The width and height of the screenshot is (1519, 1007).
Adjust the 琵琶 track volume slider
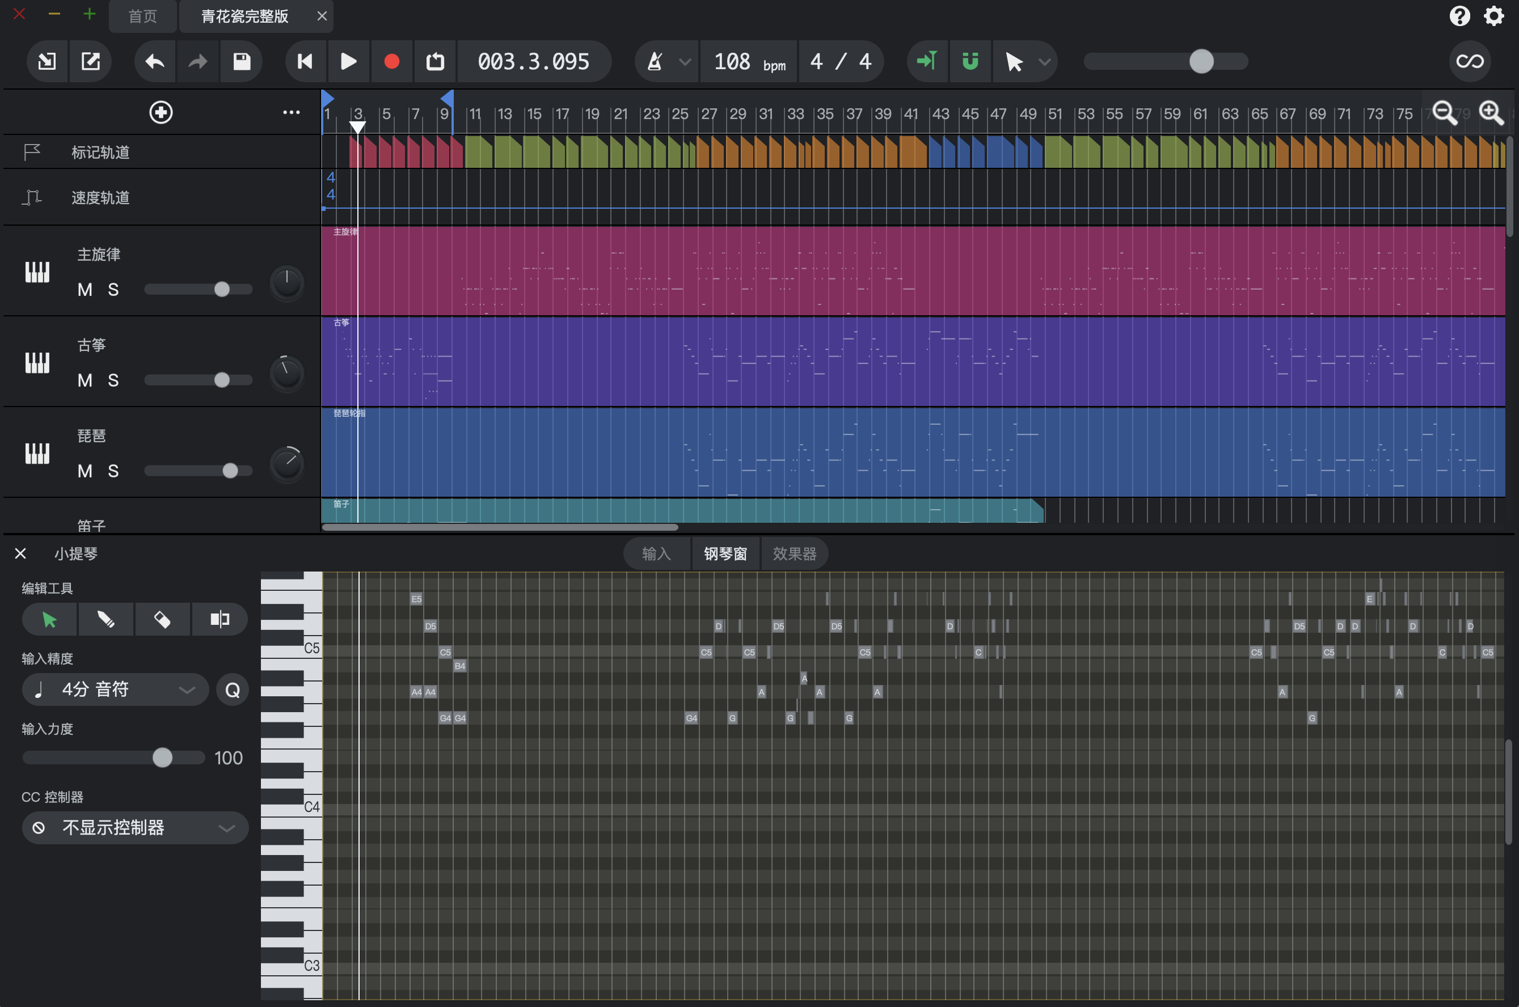point(230,471)
